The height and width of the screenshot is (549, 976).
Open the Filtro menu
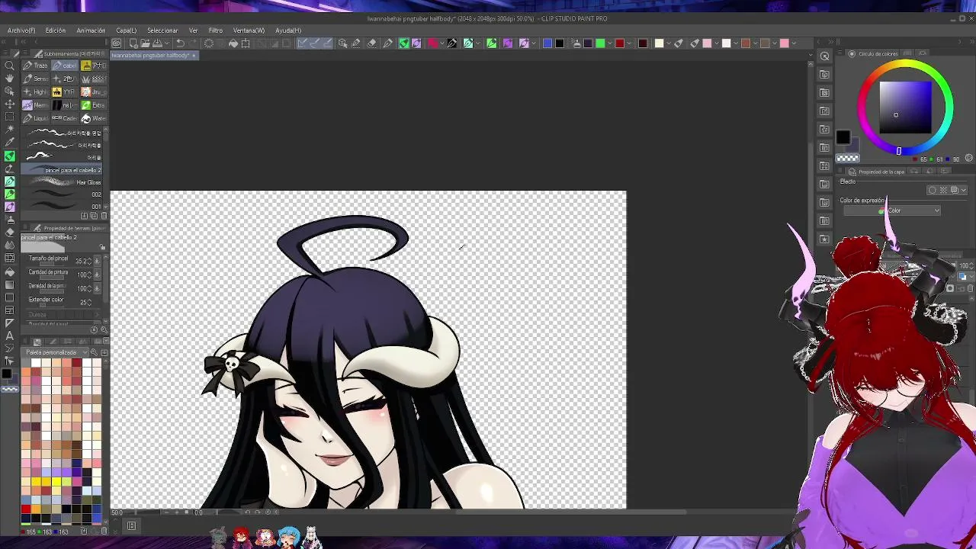(x=216, y=30)
